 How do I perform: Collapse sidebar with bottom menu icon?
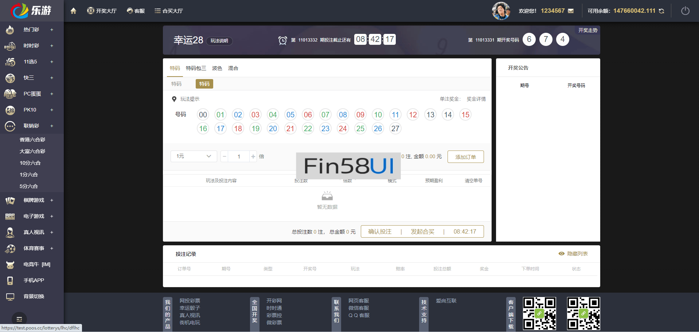coord(19,319)
